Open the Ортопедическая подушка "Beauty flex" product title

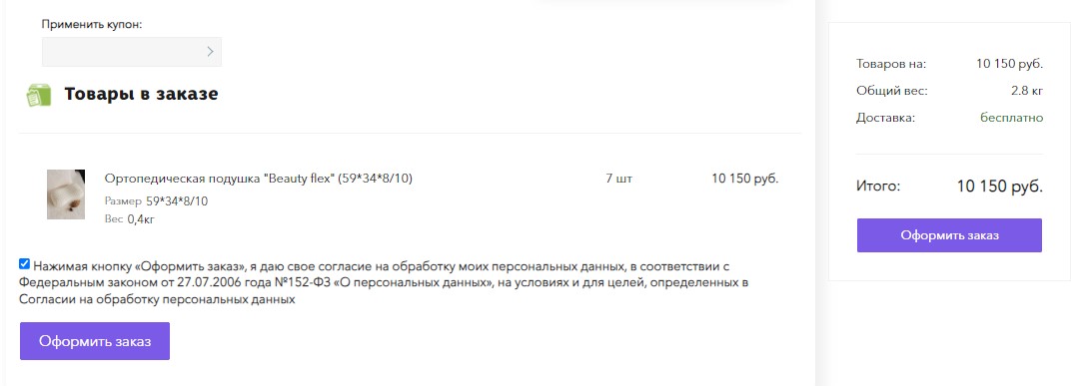point(258,179)
